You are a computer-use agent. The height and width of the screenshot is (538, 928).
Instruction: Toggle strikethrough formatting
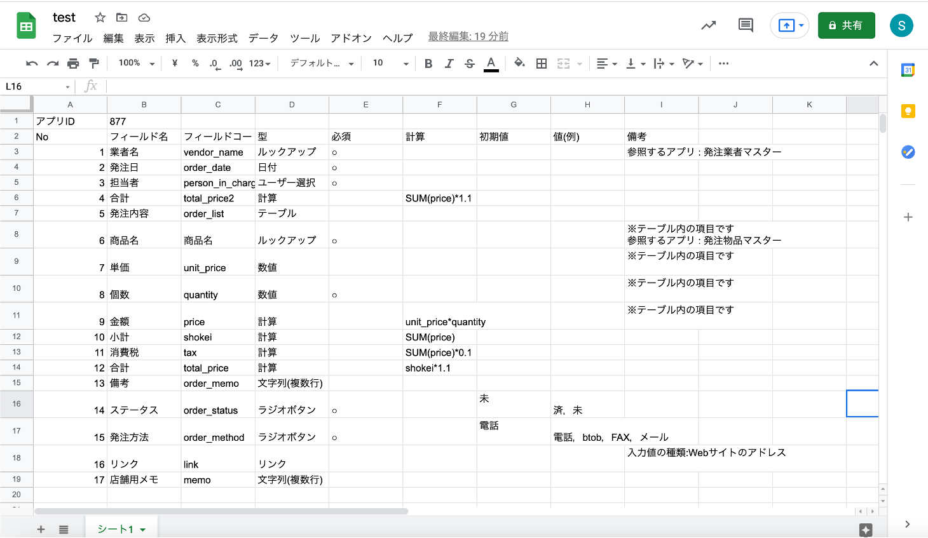(x=470, y=64)
